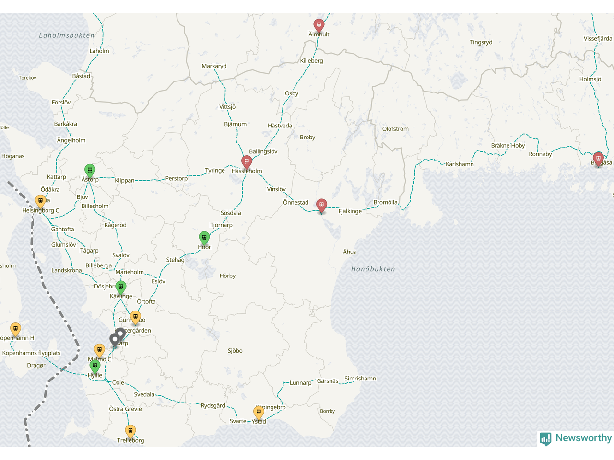Screen dimensions: 614x460
Task: Open the Newsworthy logo link
Action: (576, 438)
